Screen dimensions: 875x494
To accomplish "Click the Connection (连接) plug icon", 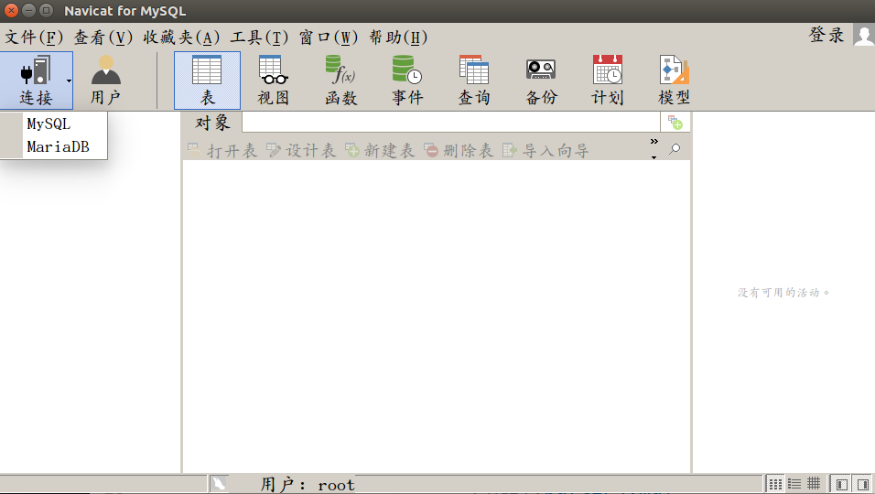I will pos(35,71).
